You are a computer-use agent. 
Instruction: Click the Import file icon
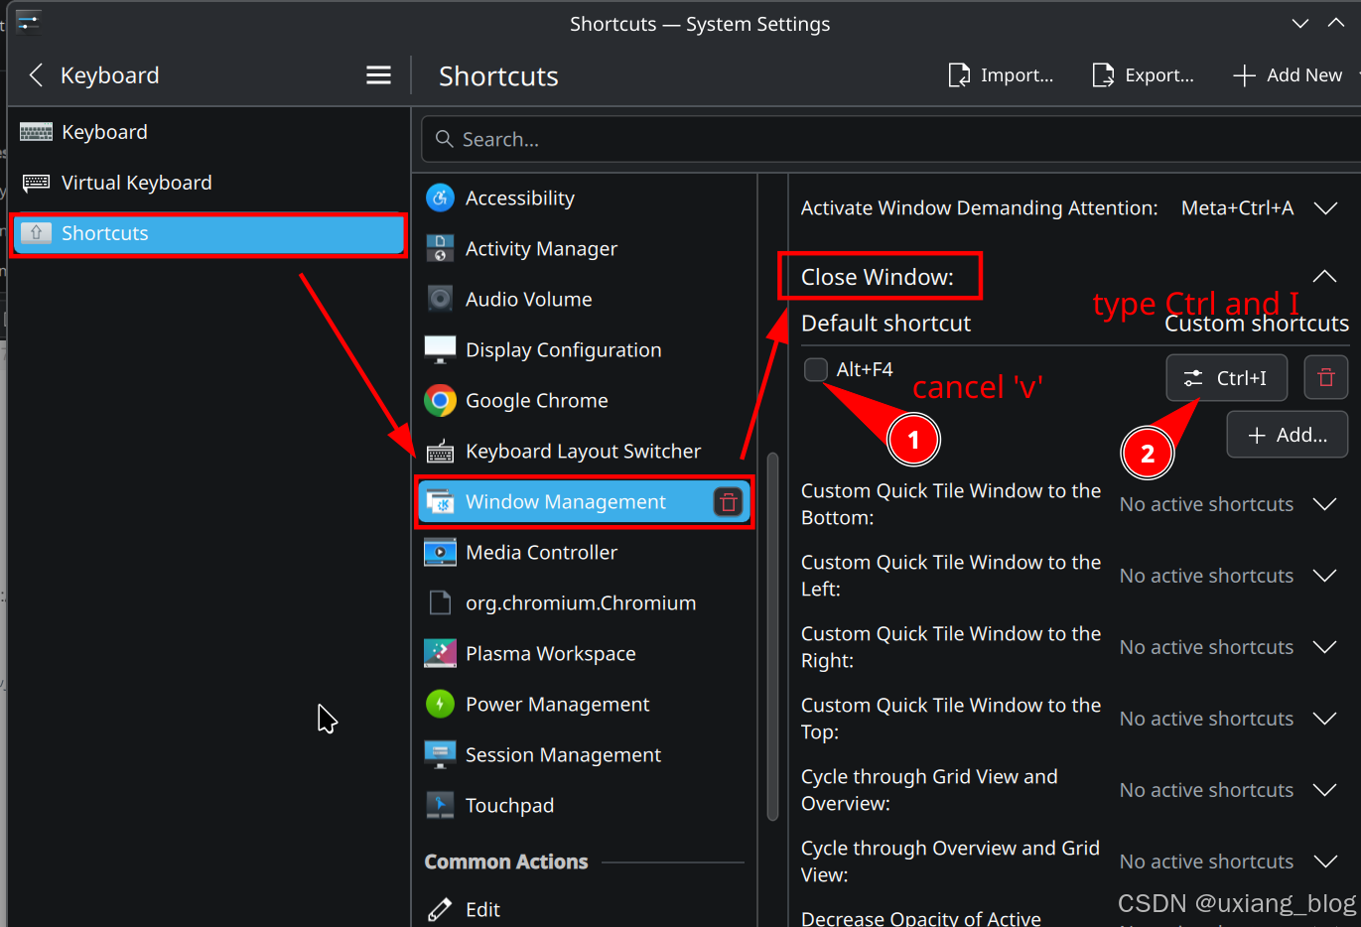pyautogui.click(x=959, y=75)
